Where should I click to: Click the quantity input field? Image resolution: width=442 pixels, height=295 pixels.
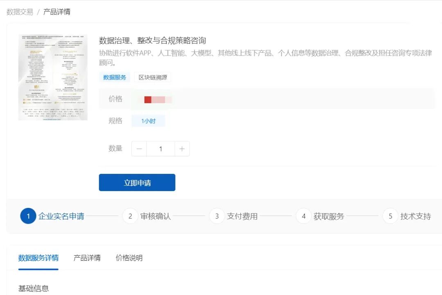[160, 149]
